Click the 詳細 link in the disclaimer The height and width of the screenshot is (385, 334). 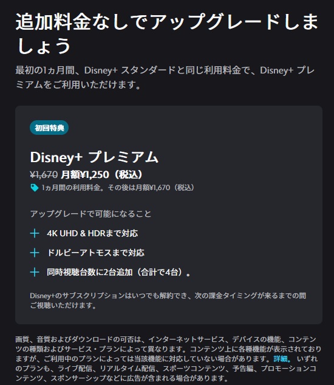pyautogui.click(x=282, y=359)
